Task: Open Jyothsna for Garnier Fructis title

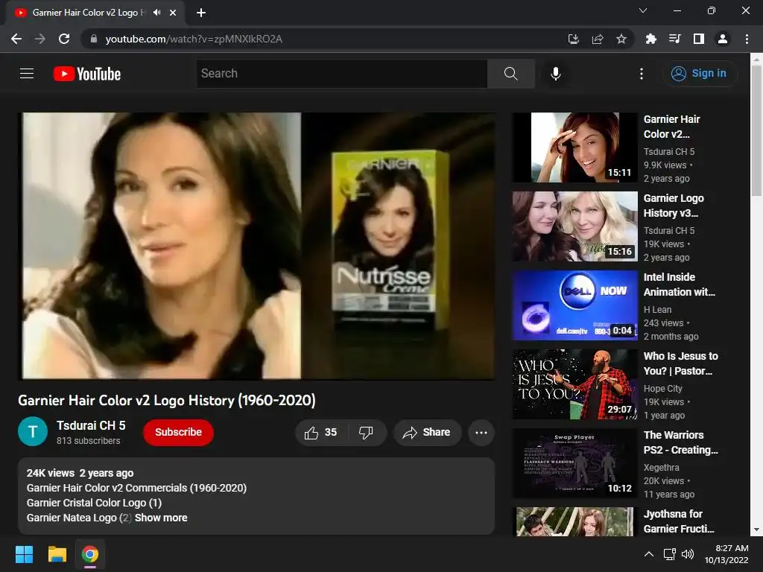Action: tap(680, 521)
